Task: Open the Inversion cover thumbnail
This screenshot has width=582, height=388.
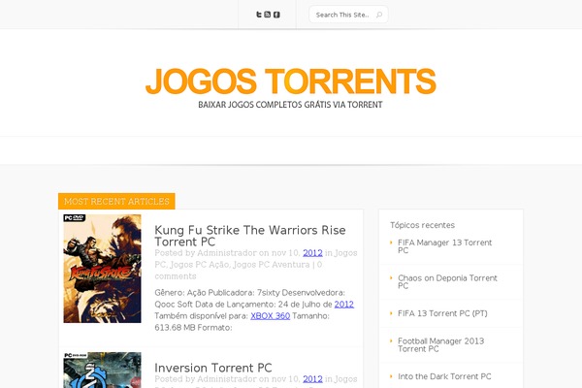Action: point(102,370)
